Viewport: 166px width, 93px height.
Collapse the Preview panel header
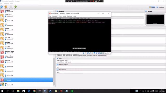point(155,11)
